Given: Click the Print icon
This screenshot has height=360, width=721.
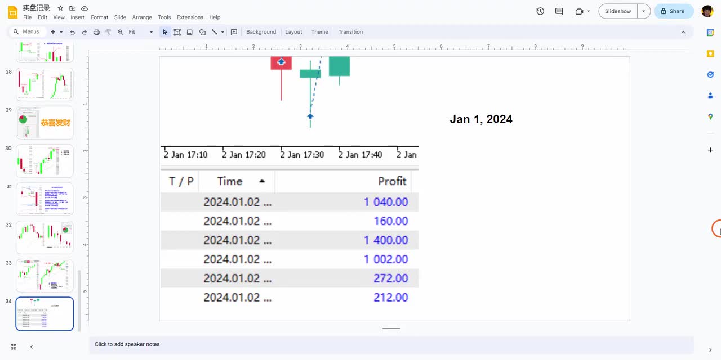Looking at the screenshot, I should point(96,32).
